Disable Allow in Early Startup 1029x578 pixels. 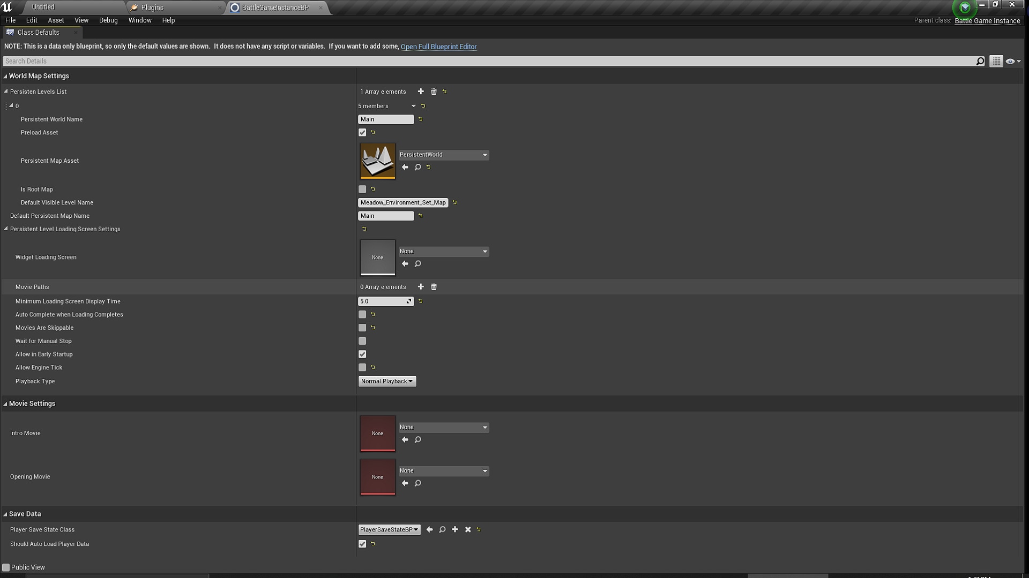[x=362, y=354]
